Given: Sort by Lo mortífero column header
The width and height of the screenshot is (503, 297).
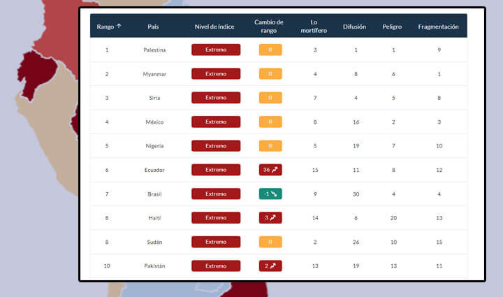Looking at the screenshot, I should 315,27.
